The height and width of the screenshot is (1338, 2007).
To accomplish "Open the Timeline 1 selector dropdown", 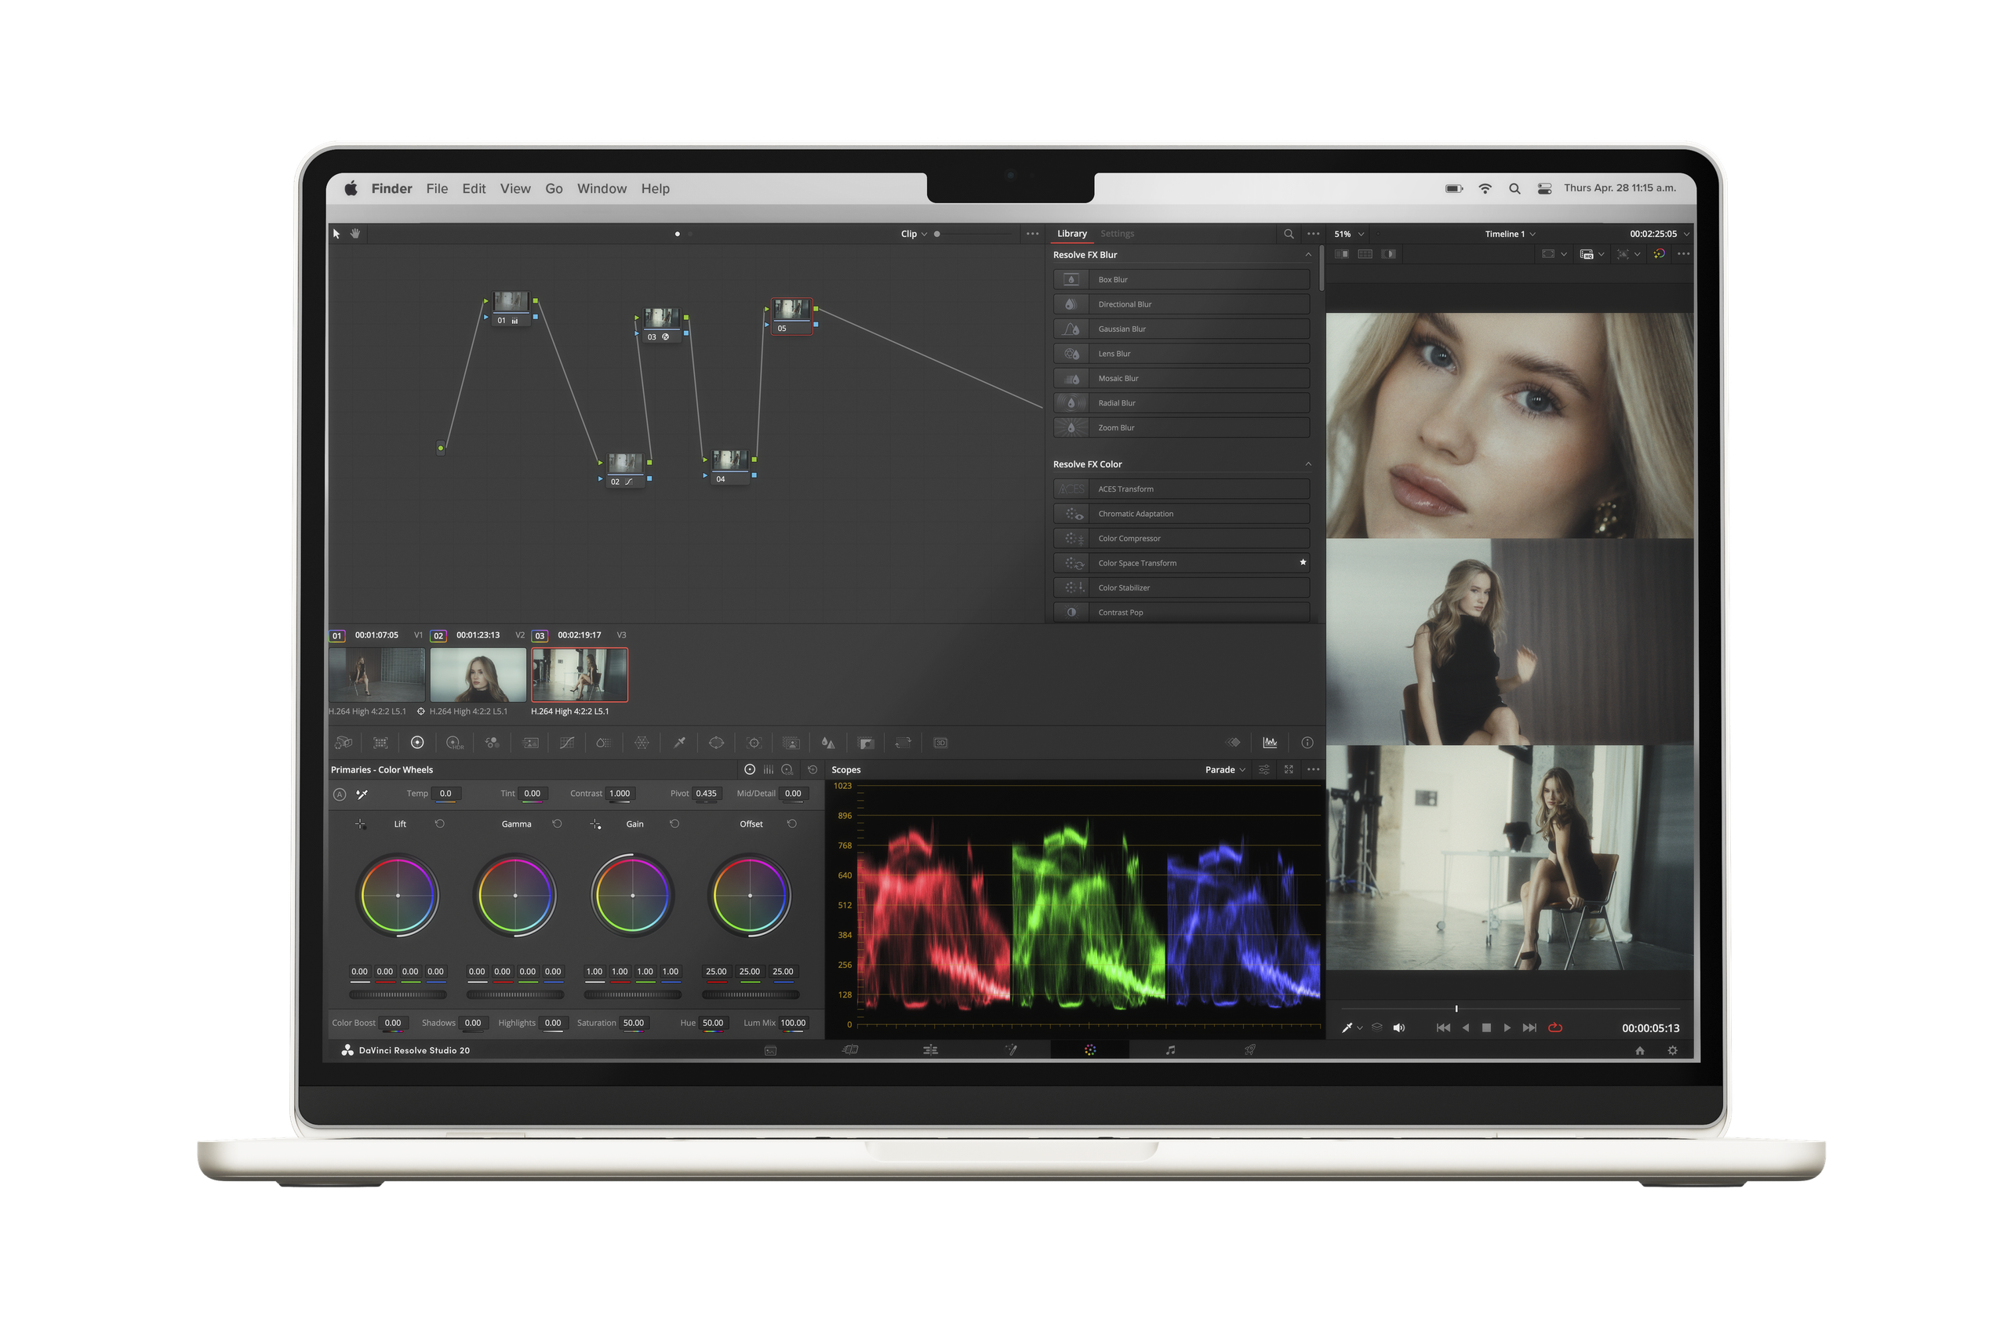I will (1511, 233).
